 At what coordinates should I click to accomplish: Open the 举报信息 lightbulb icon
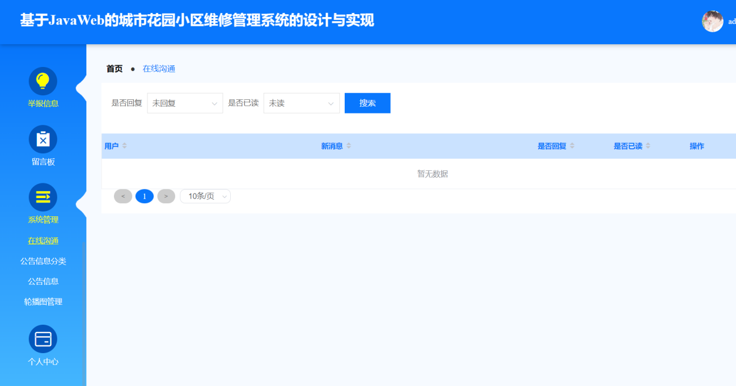coord(43,81)
